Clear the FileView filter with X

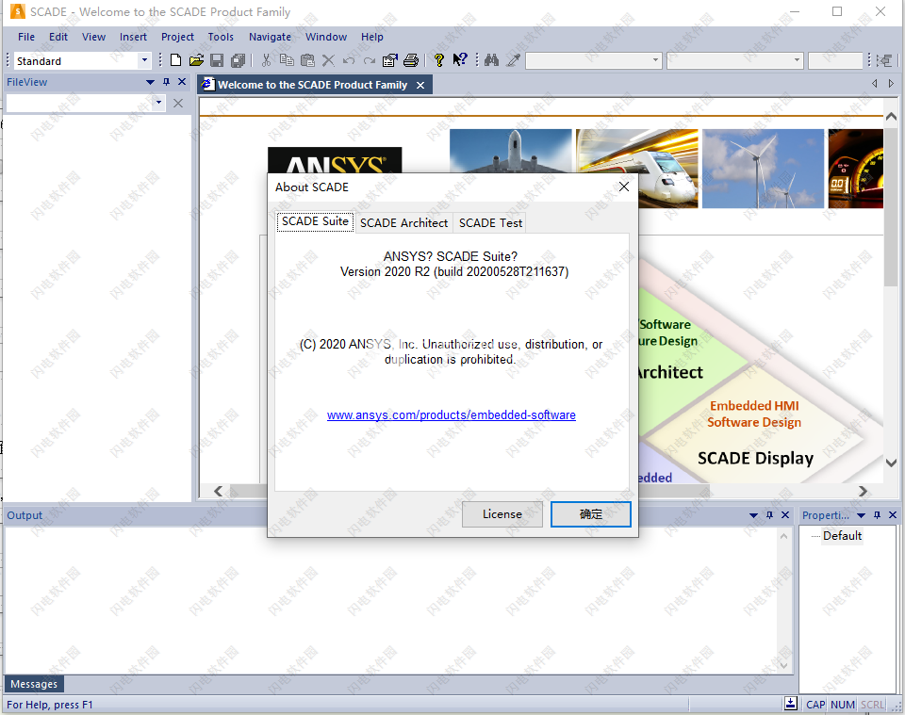178,104
